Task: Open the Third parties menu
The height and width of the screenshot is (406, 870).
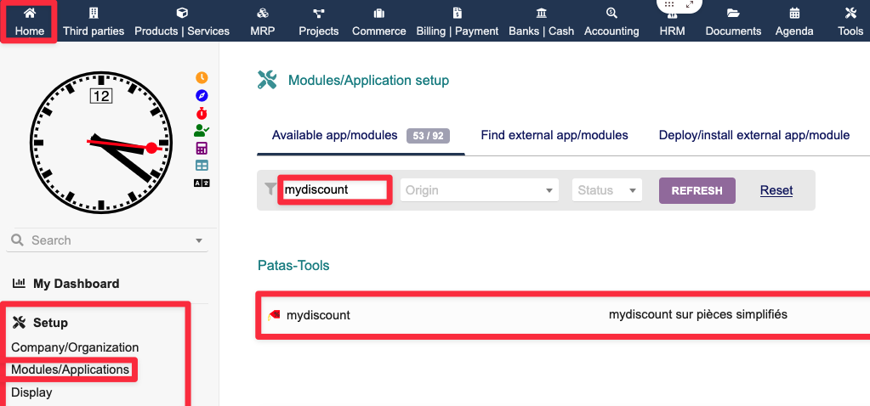Action: [x=94, y=22]
